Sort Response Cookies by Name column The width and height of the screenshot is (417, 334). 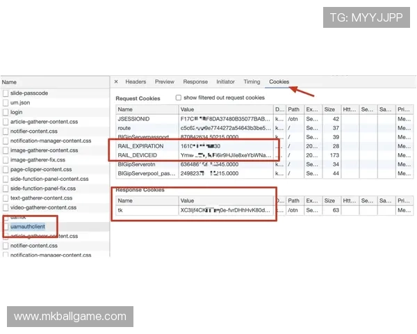(x=147, y=200)
